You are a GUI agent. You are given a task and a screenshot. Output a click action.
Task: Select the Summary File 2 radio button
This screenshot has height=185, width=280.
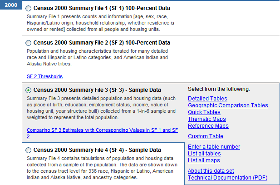click(29, 43)
